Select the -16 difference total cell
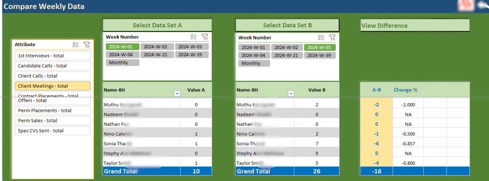The image size is (489, 181). [376, 171]
